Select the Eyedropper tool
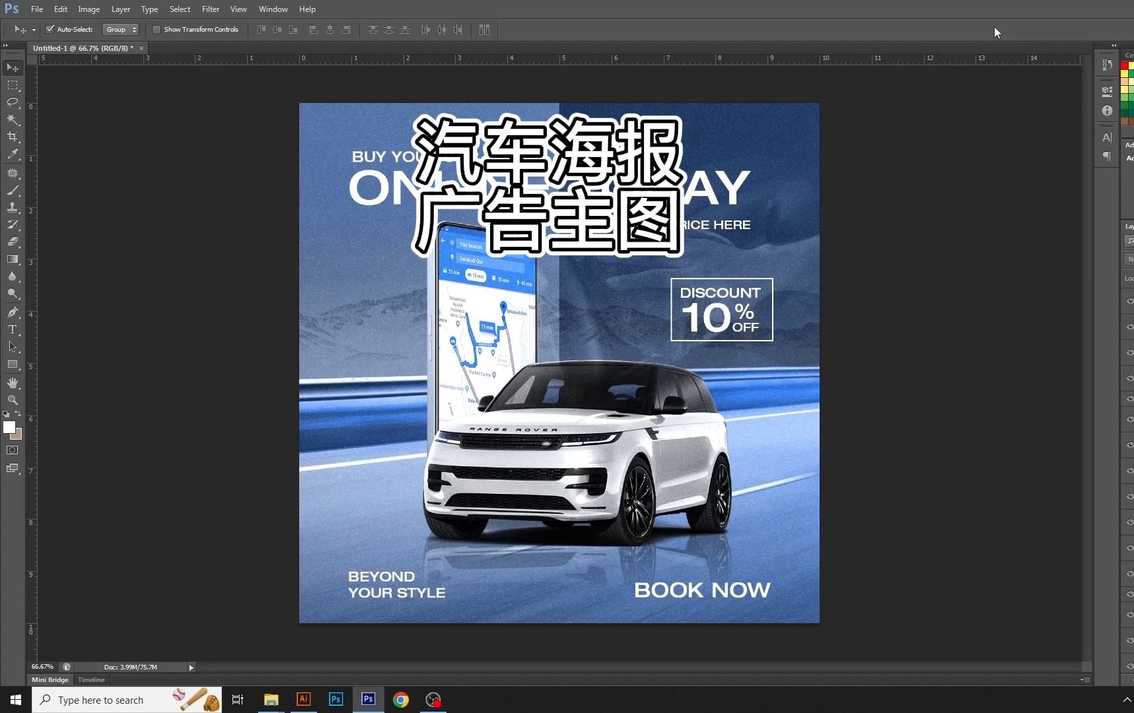The height and width of the screenshot is (713, 1134). pos(13,154)
